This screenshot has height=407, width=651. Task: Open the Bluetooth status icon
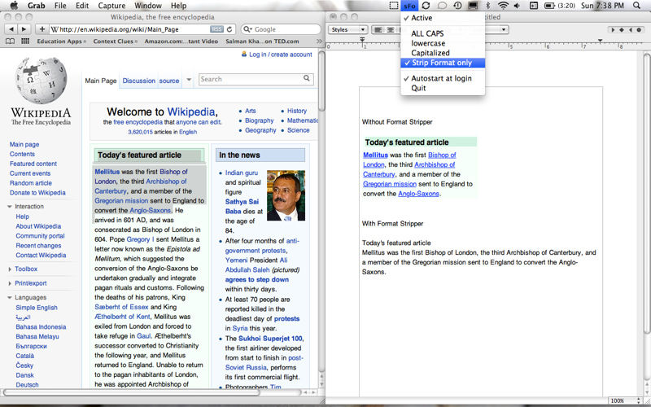click(x=488, y=6)
